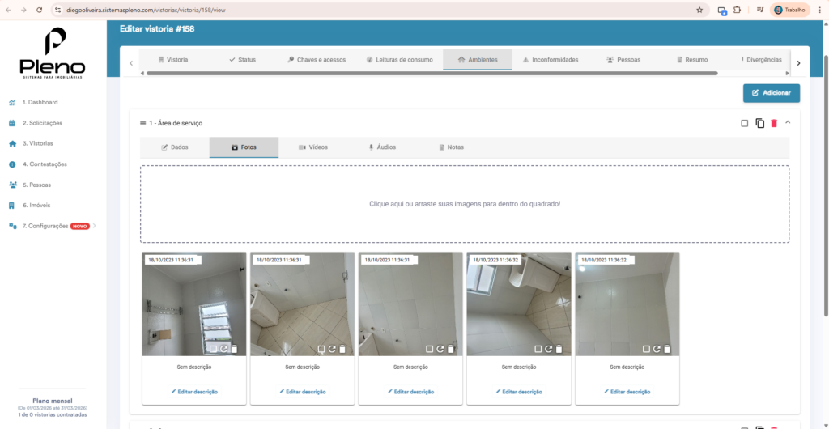Image resolution: width=829 pixels, height=429 pixels.
Task: Open the Notas sub-tab
Action: point(451,147)
